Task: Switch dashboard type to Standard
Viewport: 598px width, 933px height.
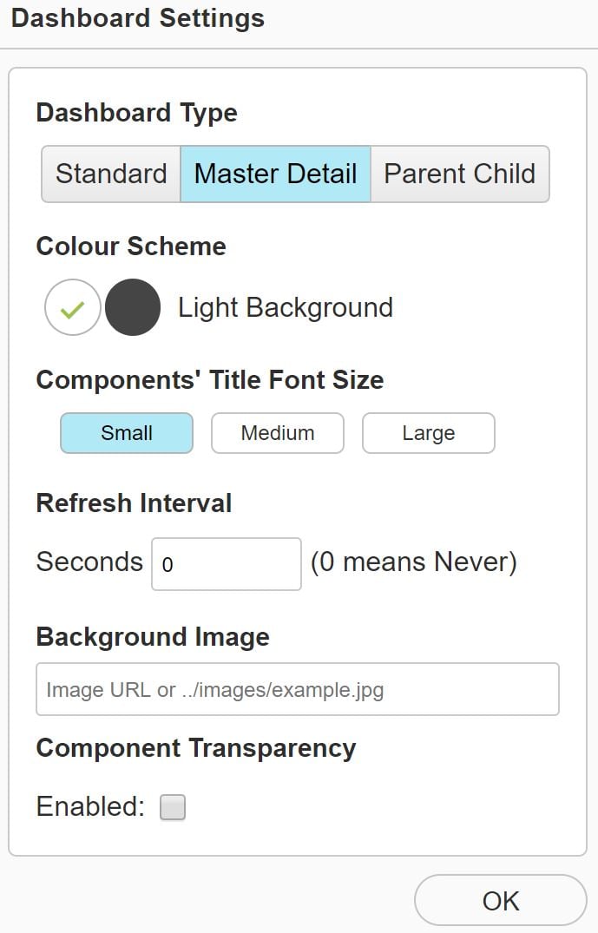Action: [x=111, y=174]
